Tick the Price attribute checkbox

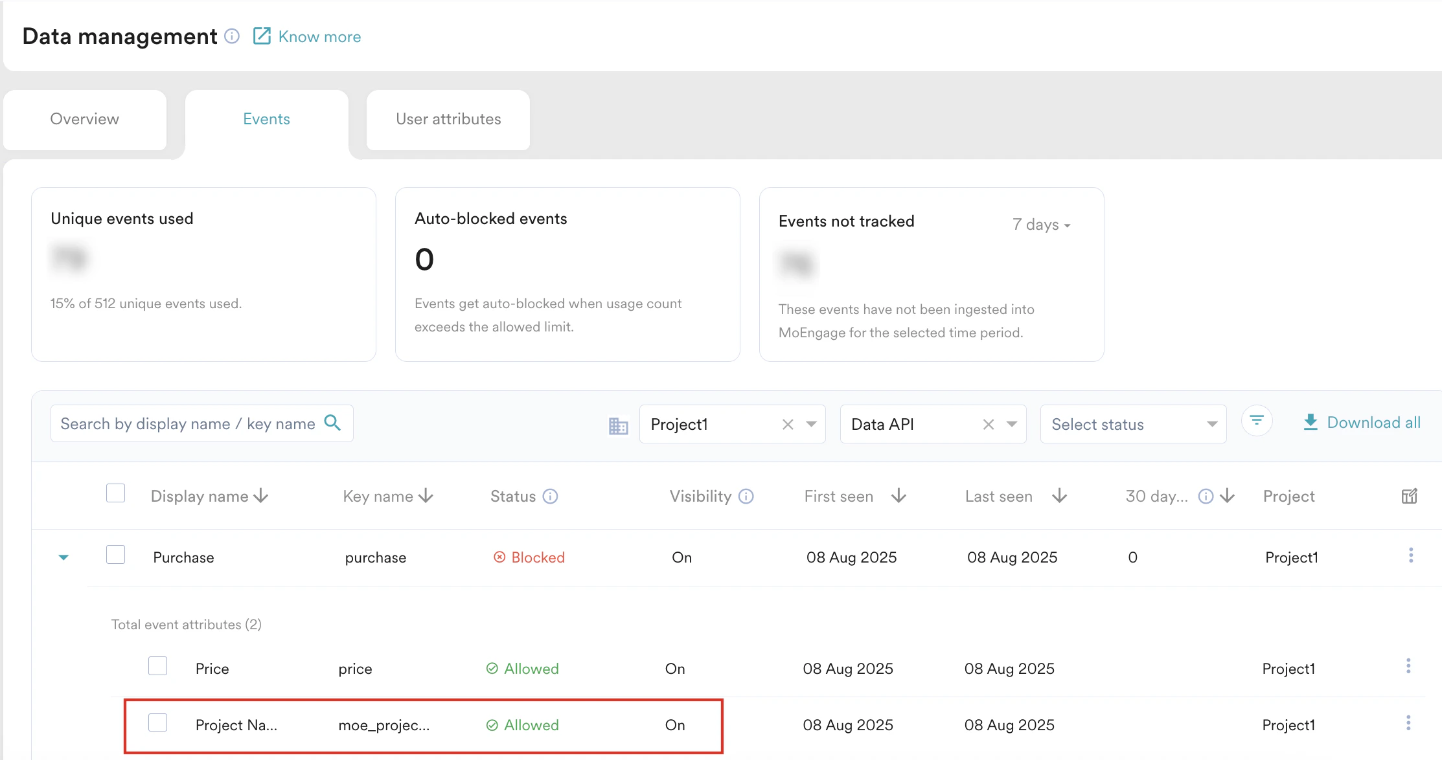coord(157,666)
